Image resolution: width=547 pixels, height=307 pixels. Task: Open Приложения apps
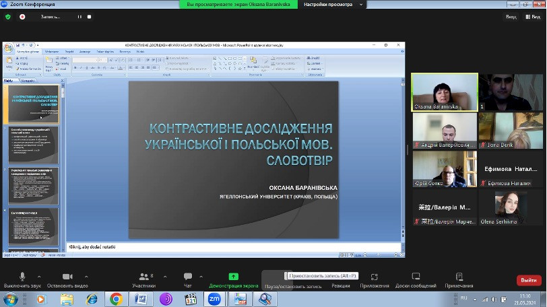(x=375, y=277)
